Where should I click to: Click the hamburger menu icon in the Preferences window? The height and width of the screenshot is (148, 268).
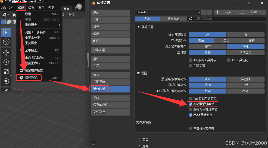(94, 143)
